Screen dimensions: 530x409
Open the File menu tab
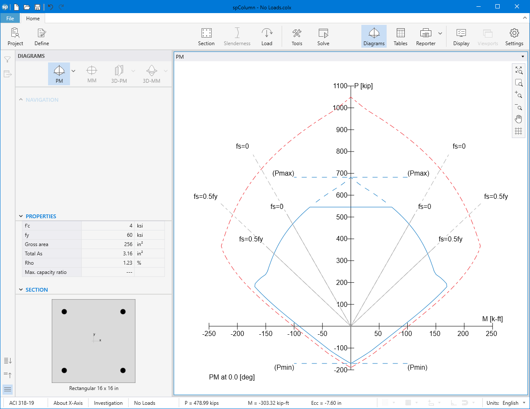pyautogui.click(x=10, y=18)
